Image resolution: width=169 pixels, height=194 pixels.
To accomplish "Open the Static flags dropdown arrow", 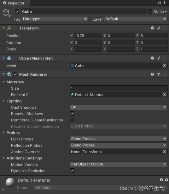I will point(166,11).
